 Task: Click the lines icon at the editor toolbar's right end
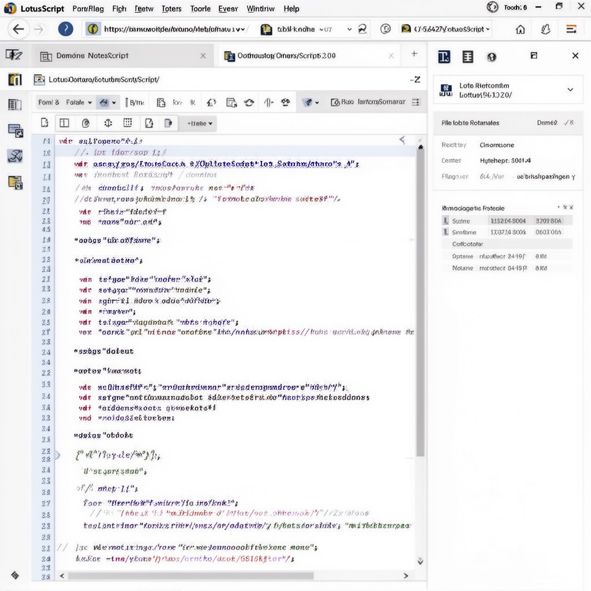416,102
